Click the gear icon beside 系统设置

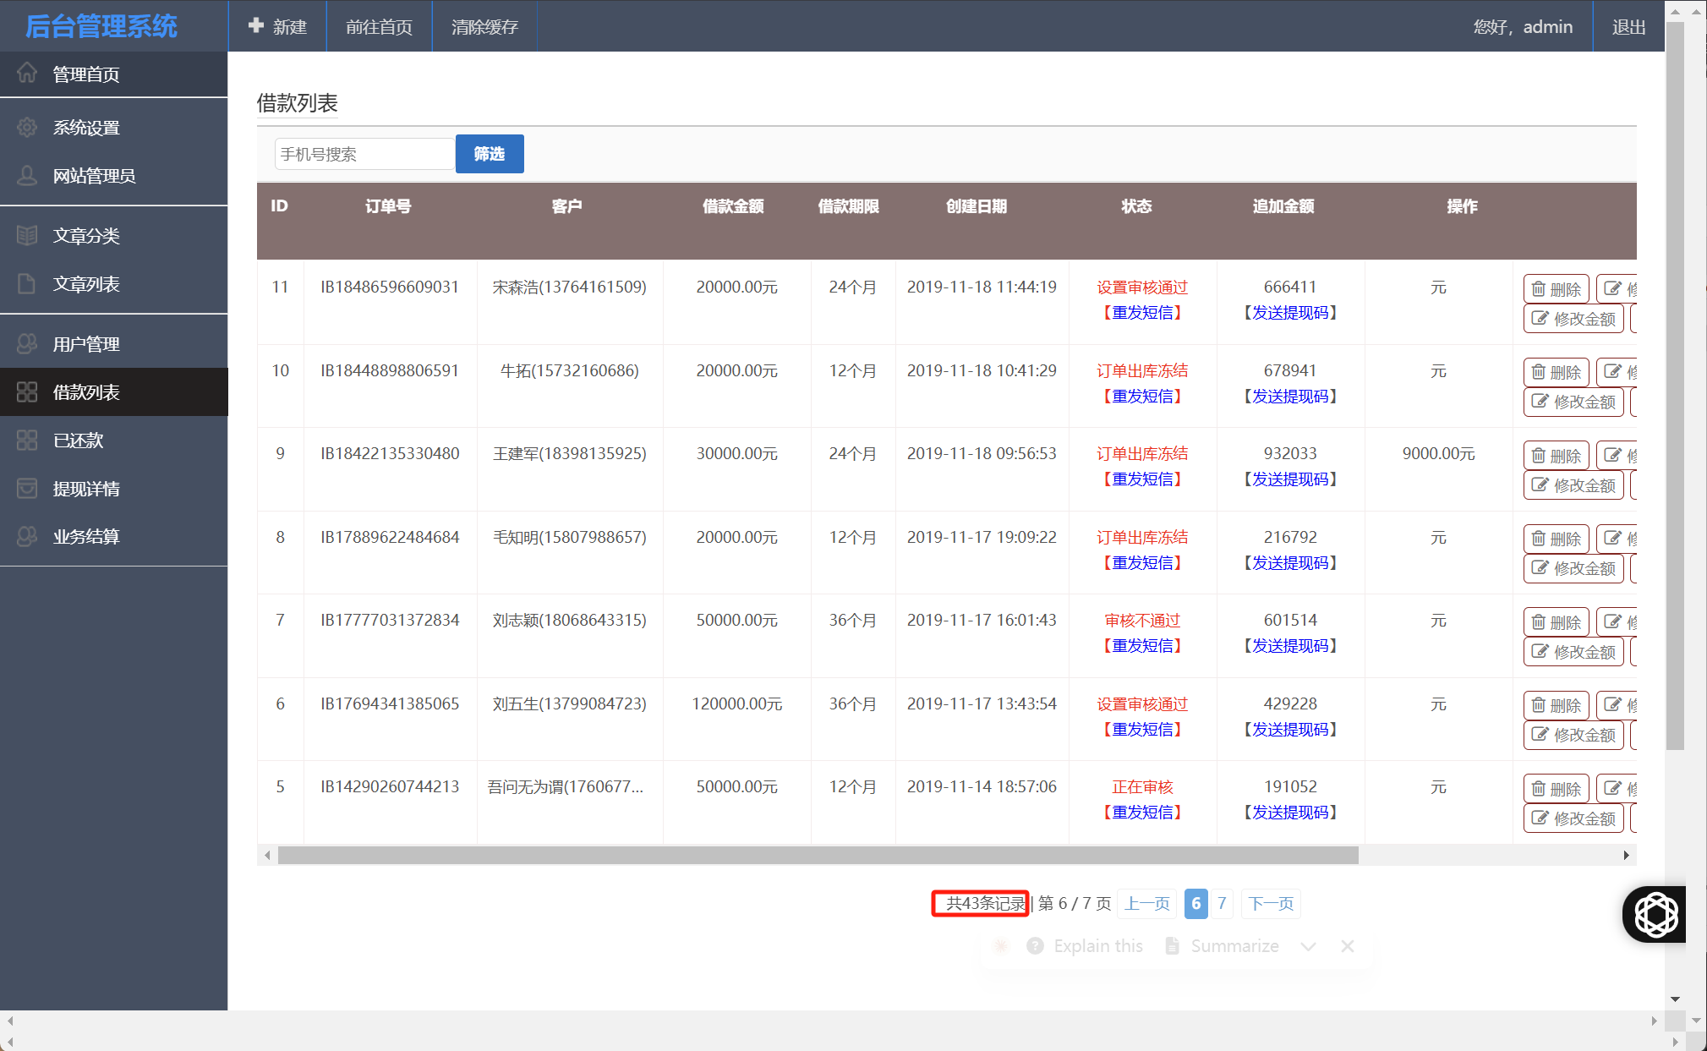[27, 127]
